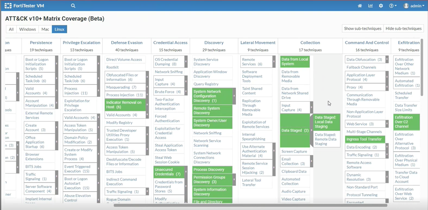Expand Web Service sub-techniques handle
The image size is (428, 210).
coord(387,124)
